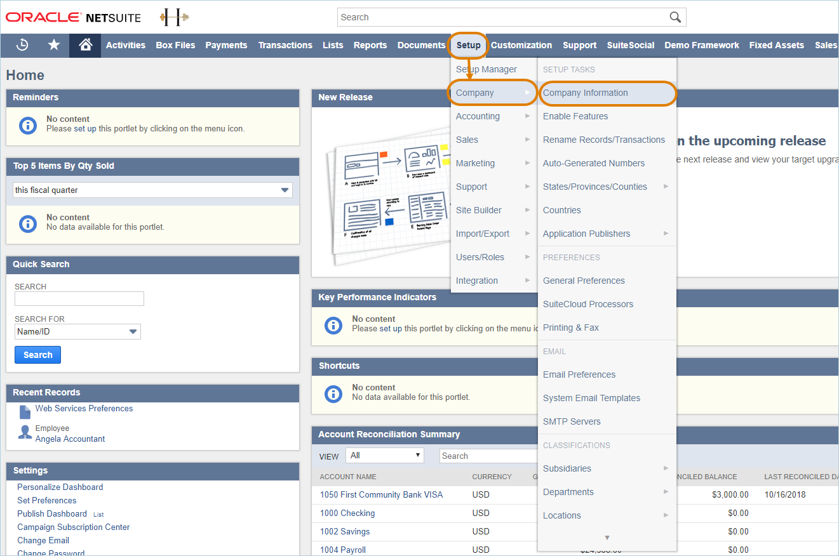Open States/Provinces/Counties submenu
The width and height of the screenshot is (839, 556).
coord(607,187)
